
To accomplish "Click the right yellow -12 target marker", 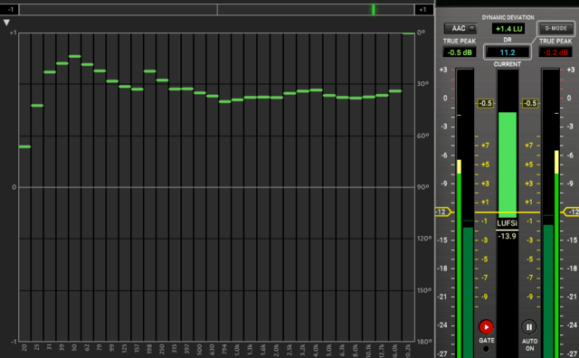I will tap(571, 212).
